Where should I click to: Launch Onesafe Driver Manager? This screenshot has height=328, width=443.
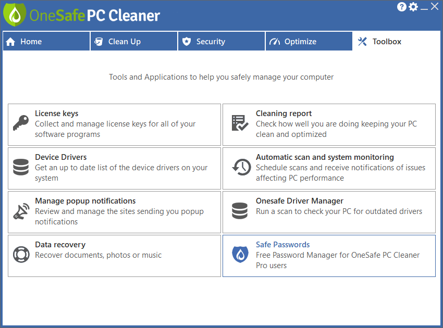(329, 212)
